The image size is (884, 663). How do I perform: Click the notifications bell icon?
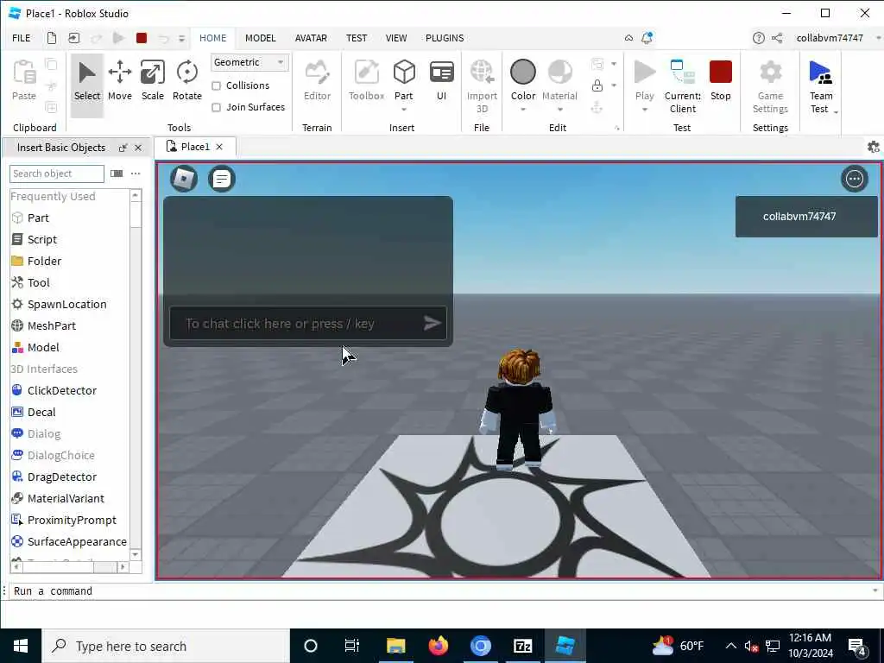[x=647, y=38]
